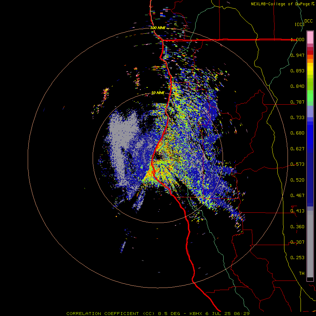Click the 0.360 legend value
This screenshot has width=316, height=316.
297,227
